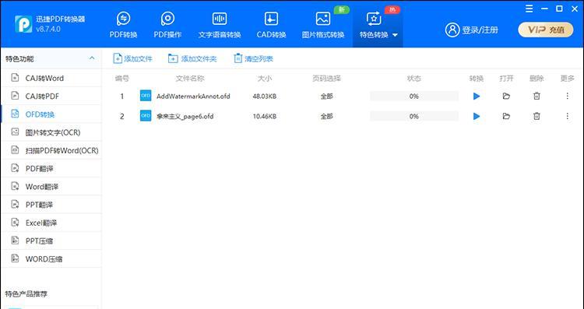Delete 拿来主义_page6.ofd with trash icon

click(x=537, y=116)
